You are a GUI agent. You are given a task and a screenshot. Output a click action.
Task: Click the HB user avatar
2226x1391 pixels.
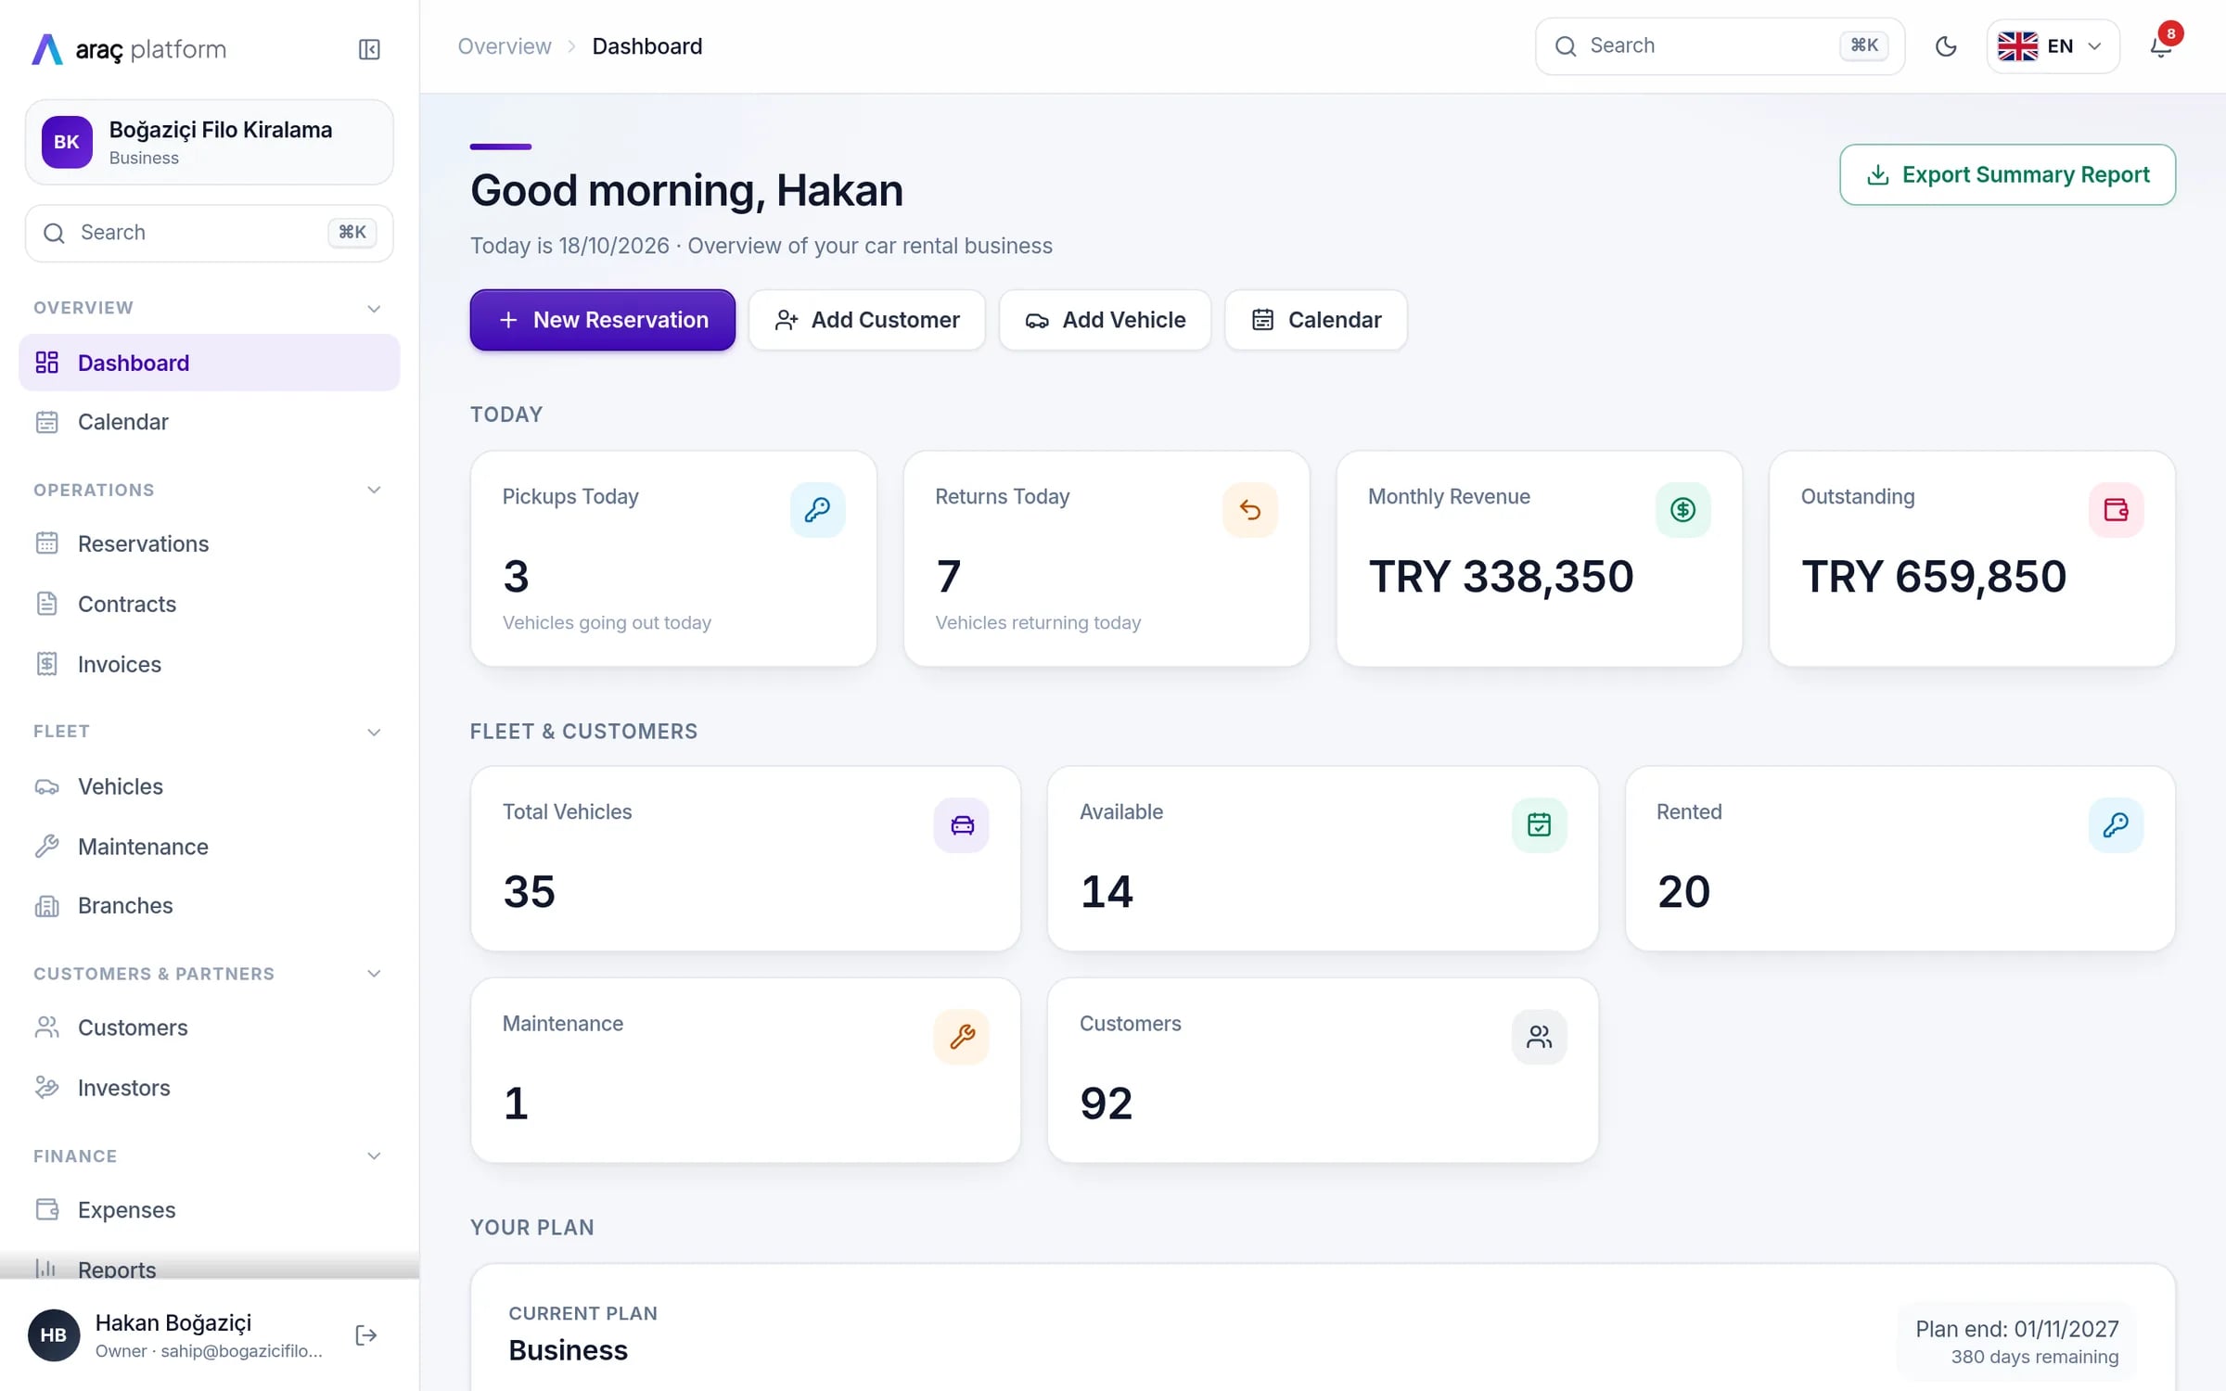pyautogui.click(x=54, y=1335)
